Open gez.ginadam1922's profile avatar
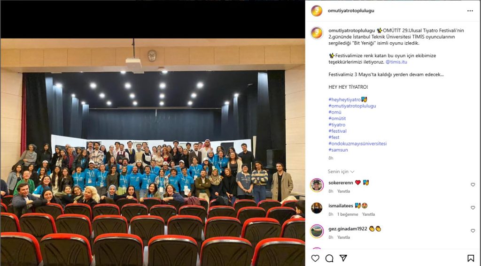Image resolution: width=481 pixels, height=266 pixels. [317, 231]
